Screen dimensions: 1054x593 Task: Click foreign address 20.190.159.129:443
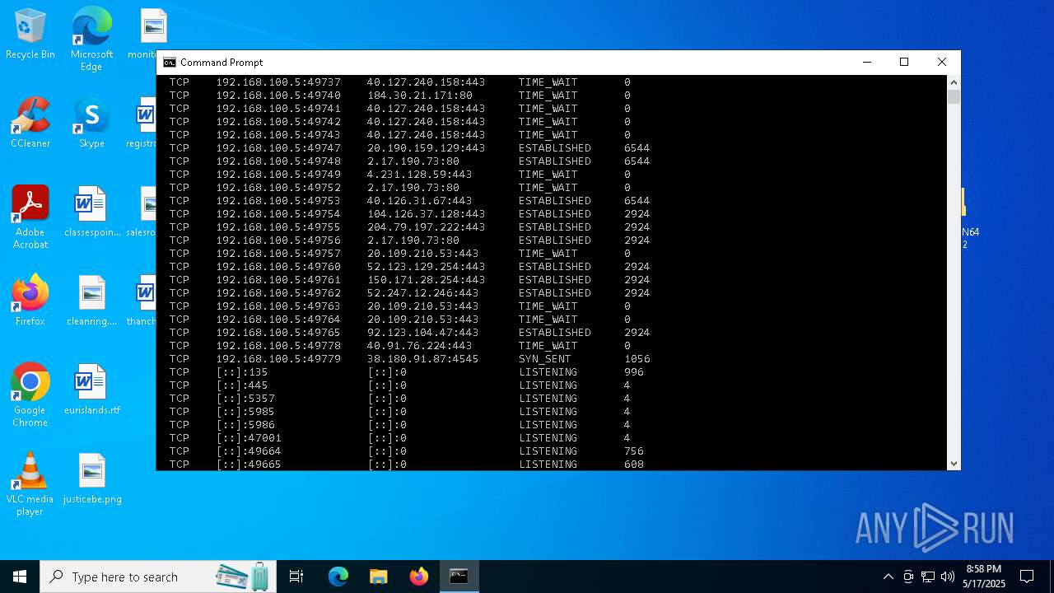427,148
